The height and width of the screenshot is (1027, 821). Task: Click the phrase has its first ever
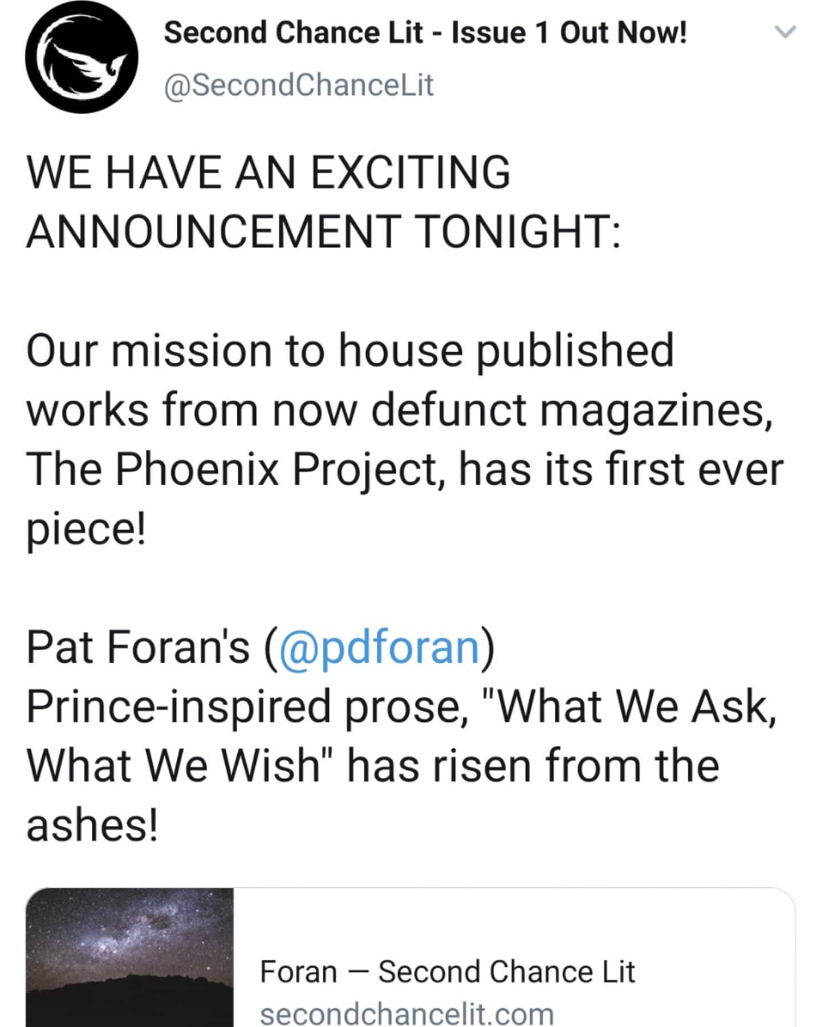point(621,469)
